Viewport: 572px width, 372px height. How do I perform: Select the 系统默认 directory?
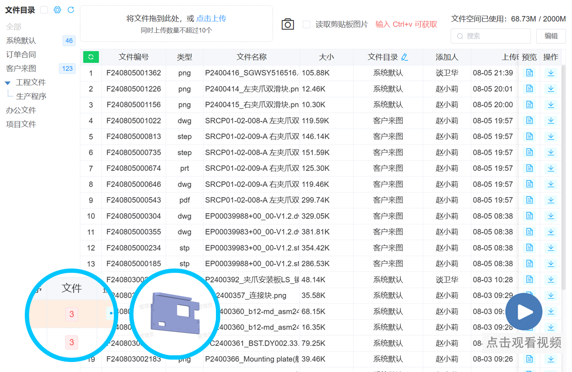click(21, 41)
